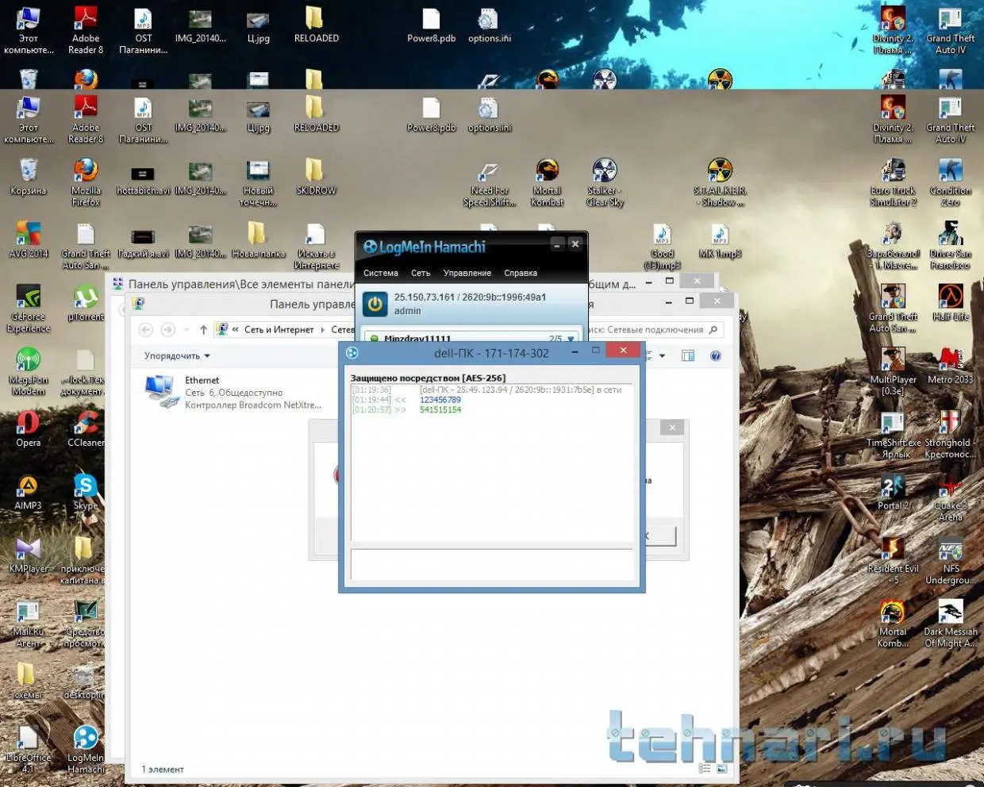Screen dimensions: 984x787
Task: Open LibreOffice 4.1 shortcut
Action: (x=29, y=749)
